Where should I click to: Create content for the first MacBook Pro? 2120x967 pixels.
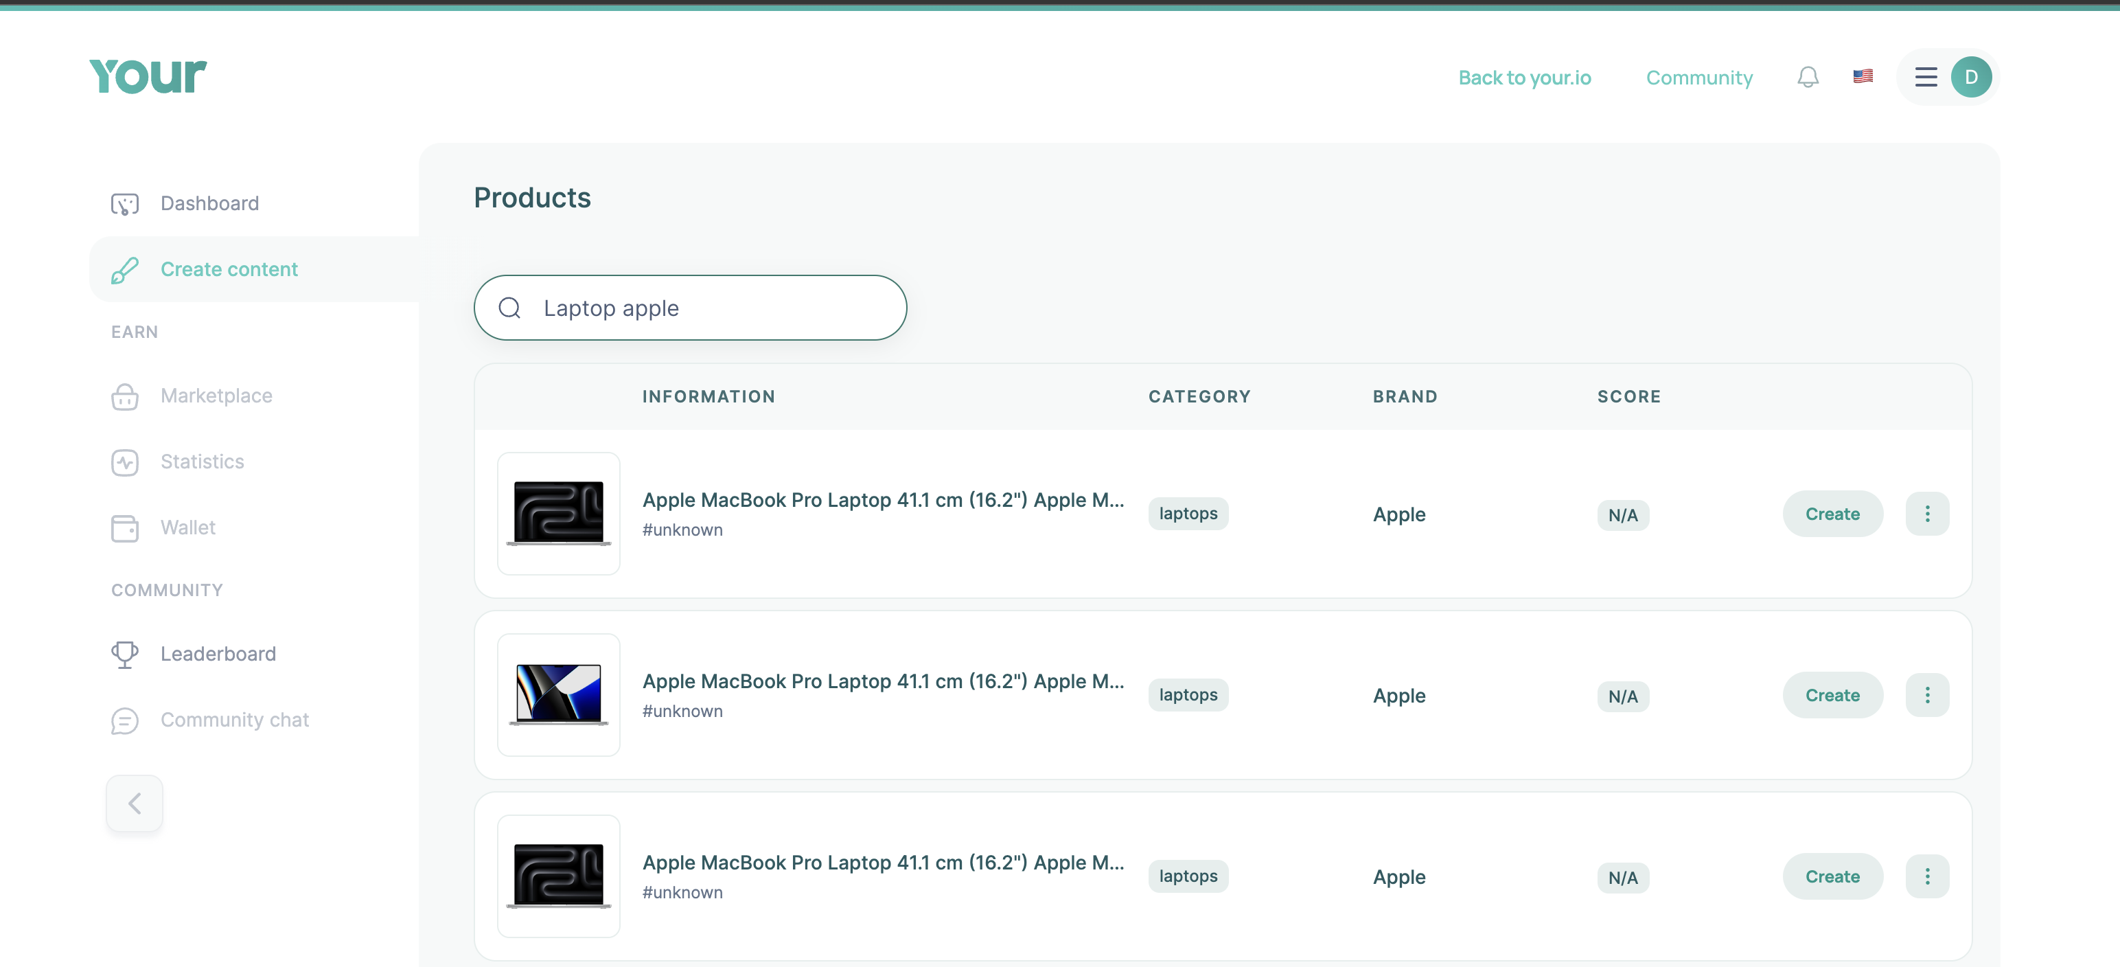pos(1833,514)
